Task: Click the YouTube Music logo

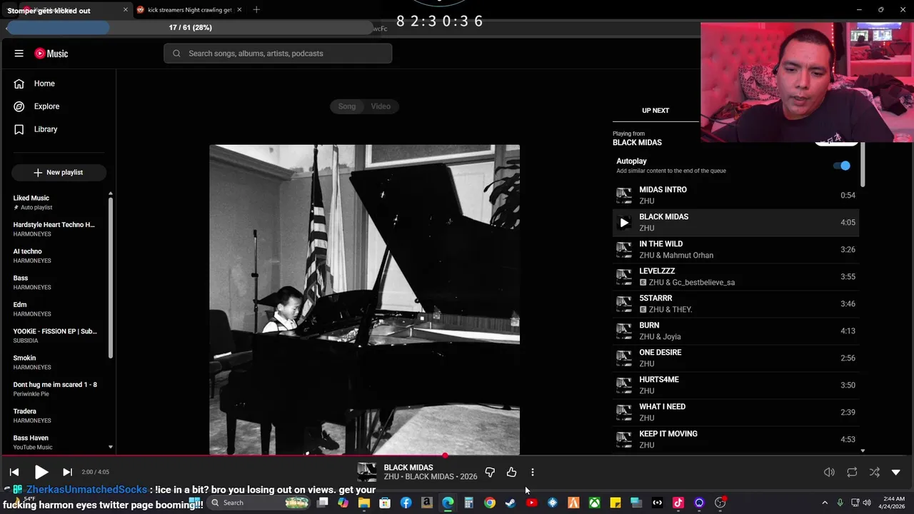Action: click(51, 54)
